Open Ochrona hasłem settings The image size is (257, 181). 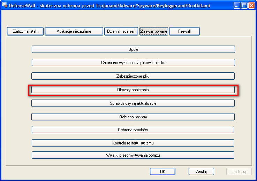(133, 117)
